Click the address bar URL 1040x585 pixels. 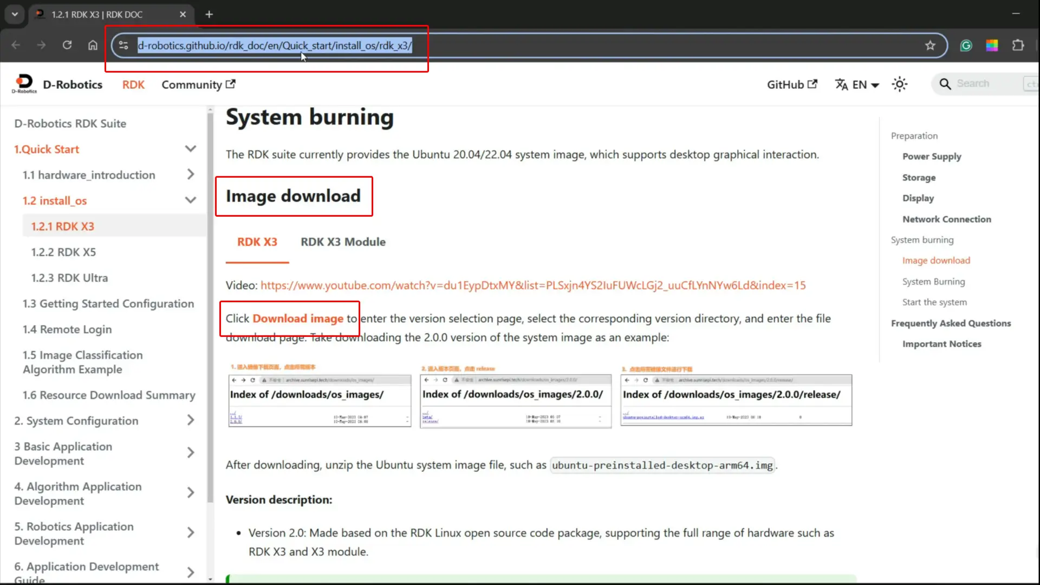point(275,45)
